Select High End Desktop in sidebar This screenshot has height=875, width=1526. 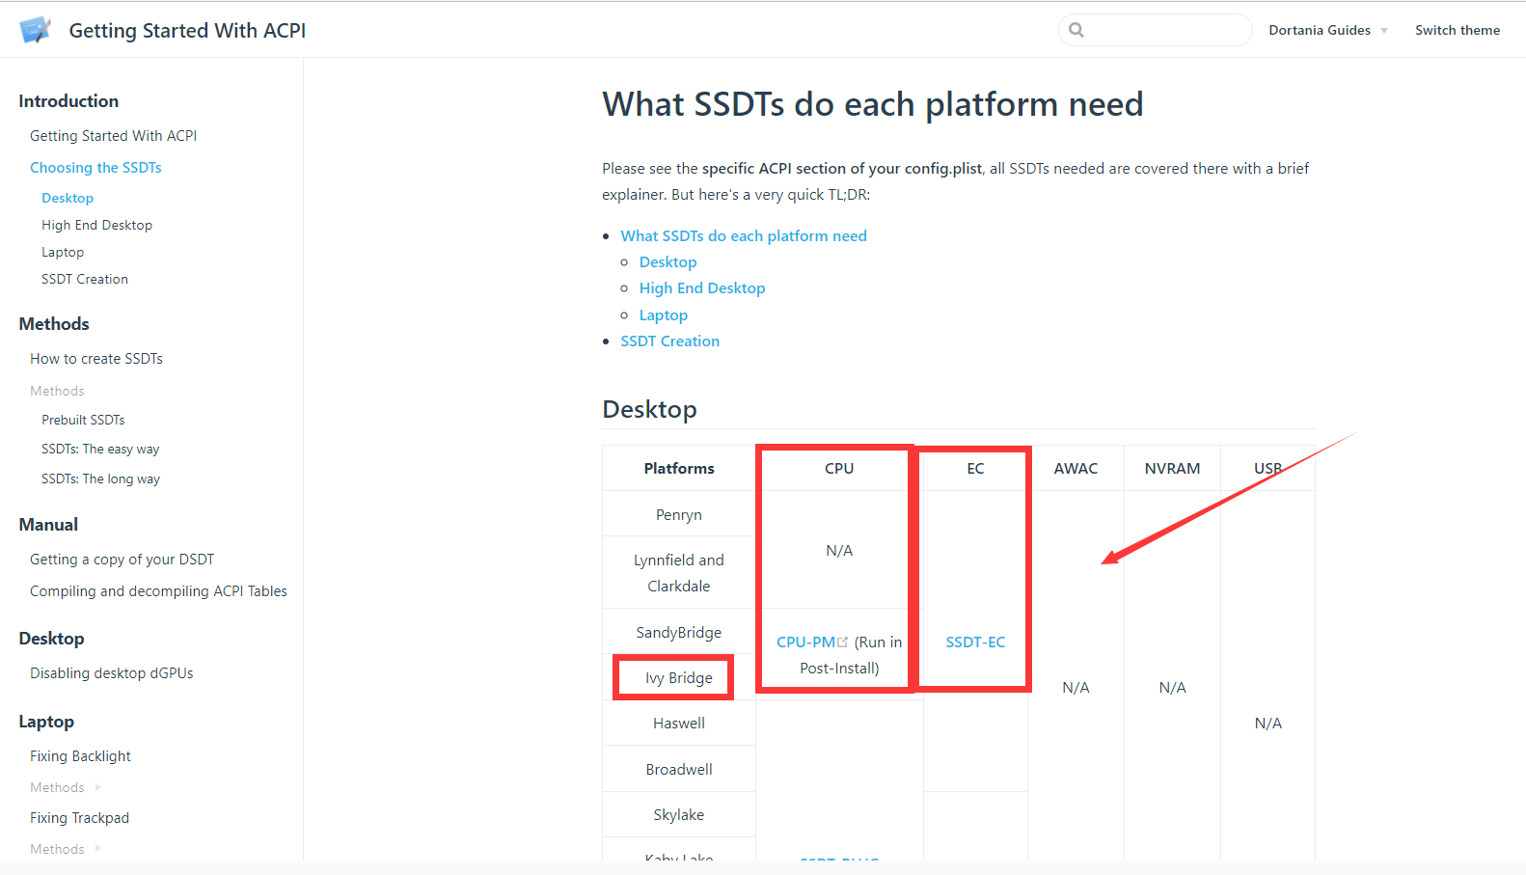tap(96, 225)
